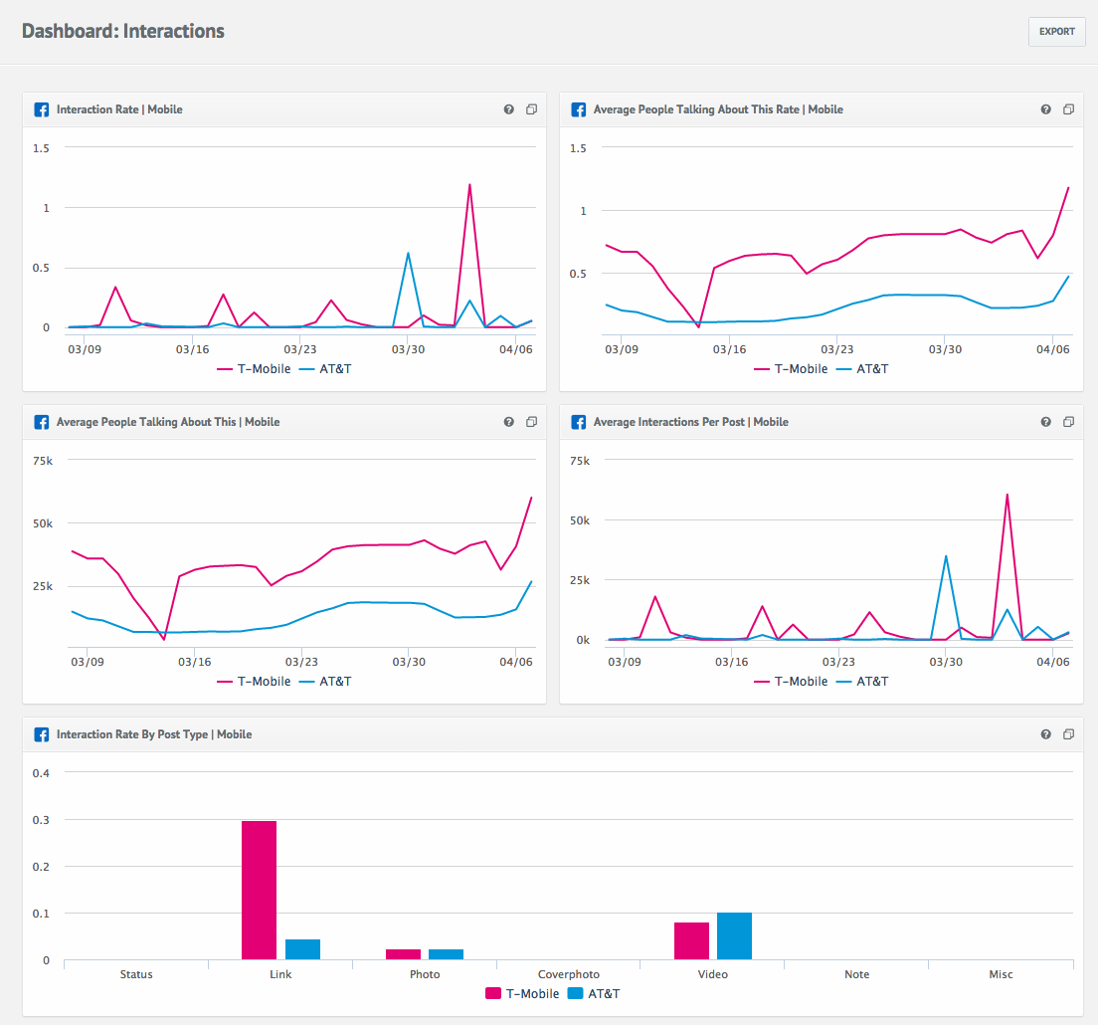1098x1025 pixels.
Task: Duplicate the Average People Talking About This Rate widget
Action: [1068, 109]
